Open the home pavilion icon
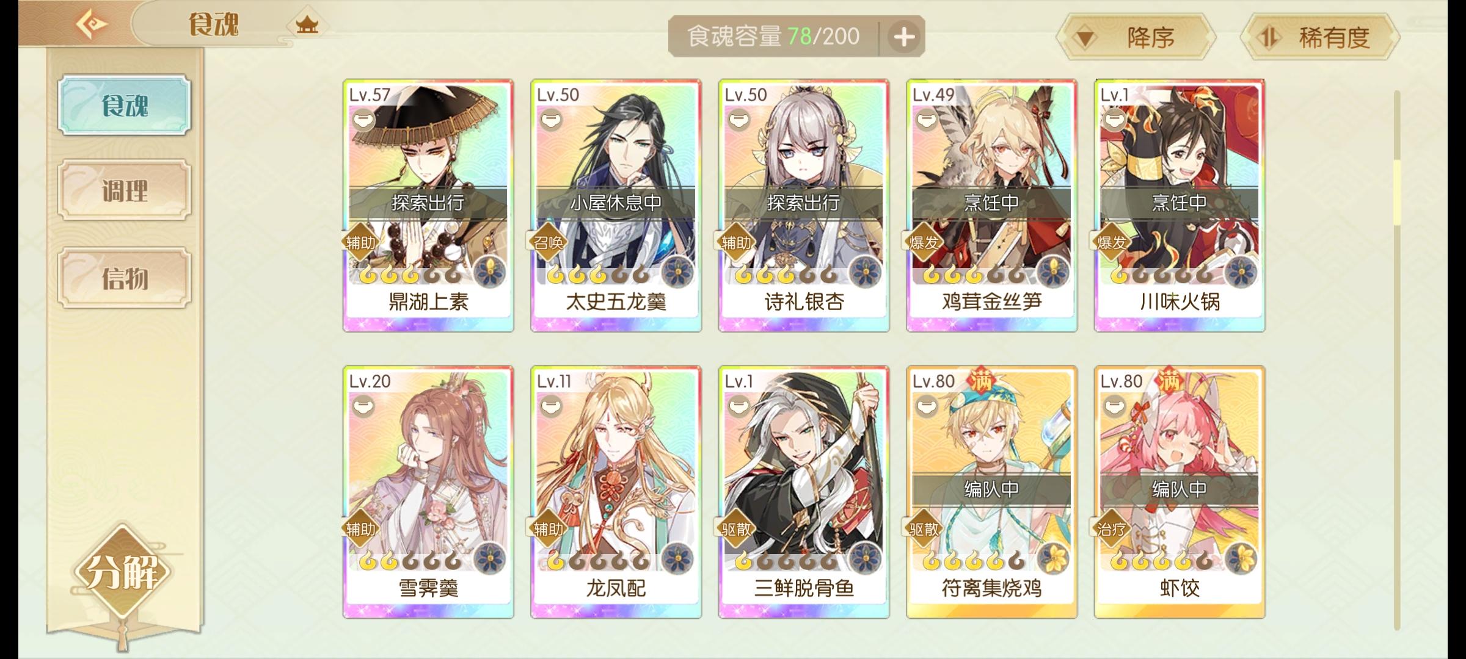This screenshot has height=659, width=1466. click(307, 25)
